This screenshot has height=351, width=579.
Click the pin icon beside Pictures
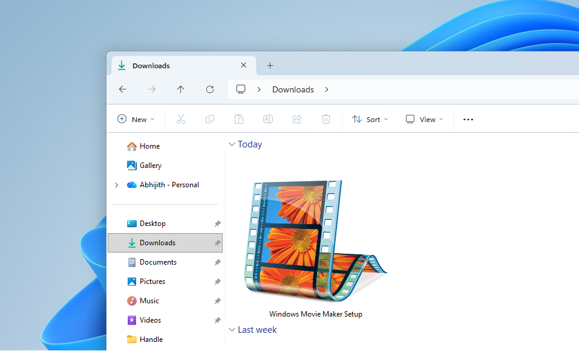click(217, 282)
